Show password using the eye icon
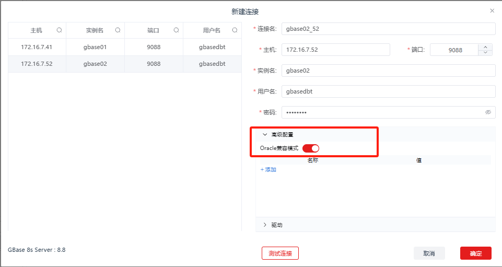This screenshot has height=267, width=502. (488, 112)
